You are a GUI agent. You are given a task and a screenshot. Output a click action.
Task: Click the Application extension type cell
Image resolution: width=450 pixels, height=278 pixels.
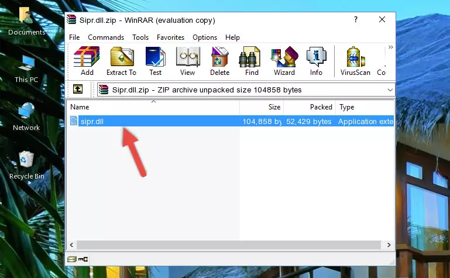pyautogui.click(x=366, y=121)
